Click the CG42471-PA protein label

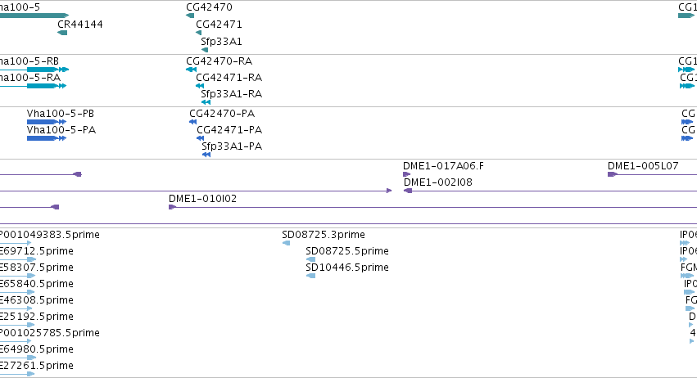pyautogui.click(x=229, y=130)
